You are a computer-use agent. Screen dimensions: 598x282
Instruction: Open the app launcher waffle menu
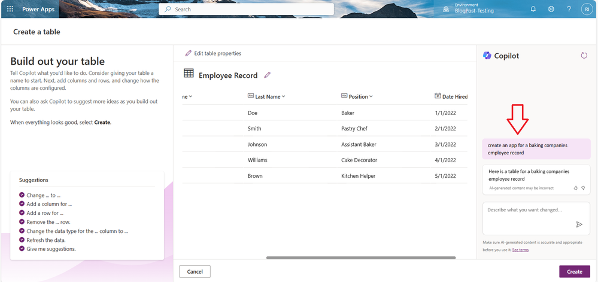tap(10, 9)
